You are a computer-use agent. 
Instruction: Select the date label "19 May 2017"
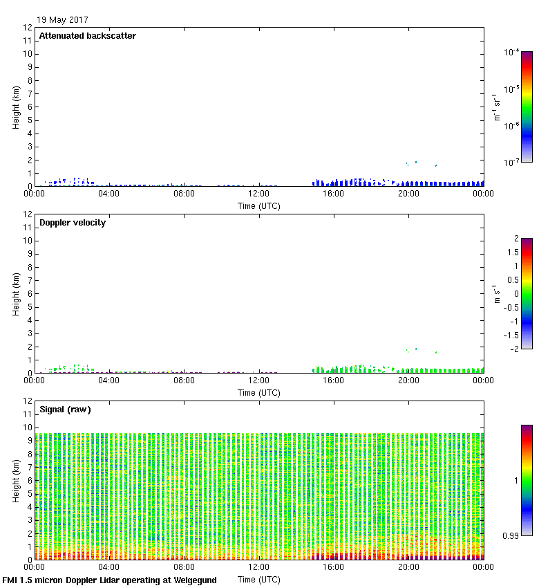pyautogui.click(x=62, y=20)
